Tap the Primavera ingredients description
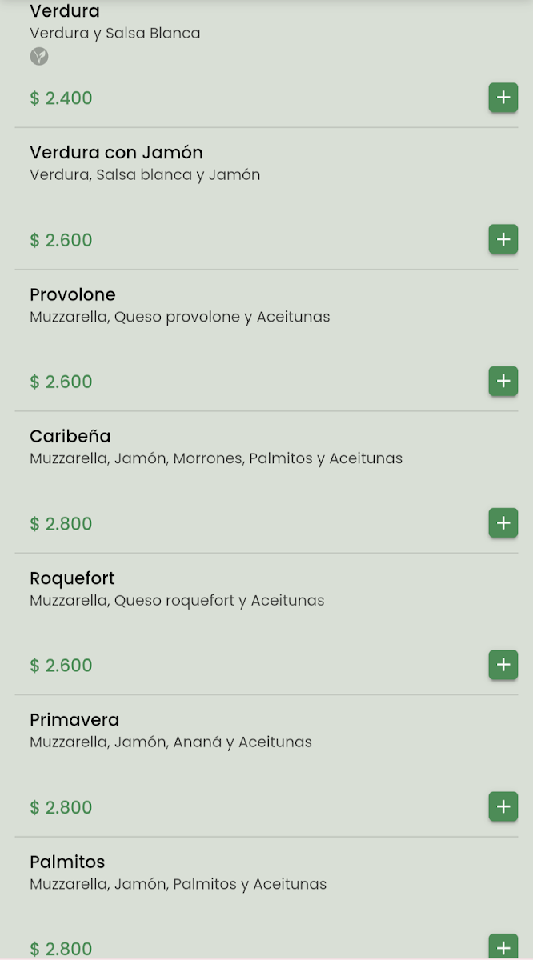Image resolution: width=533 pixels, height=960 pixels. [170, 742]
